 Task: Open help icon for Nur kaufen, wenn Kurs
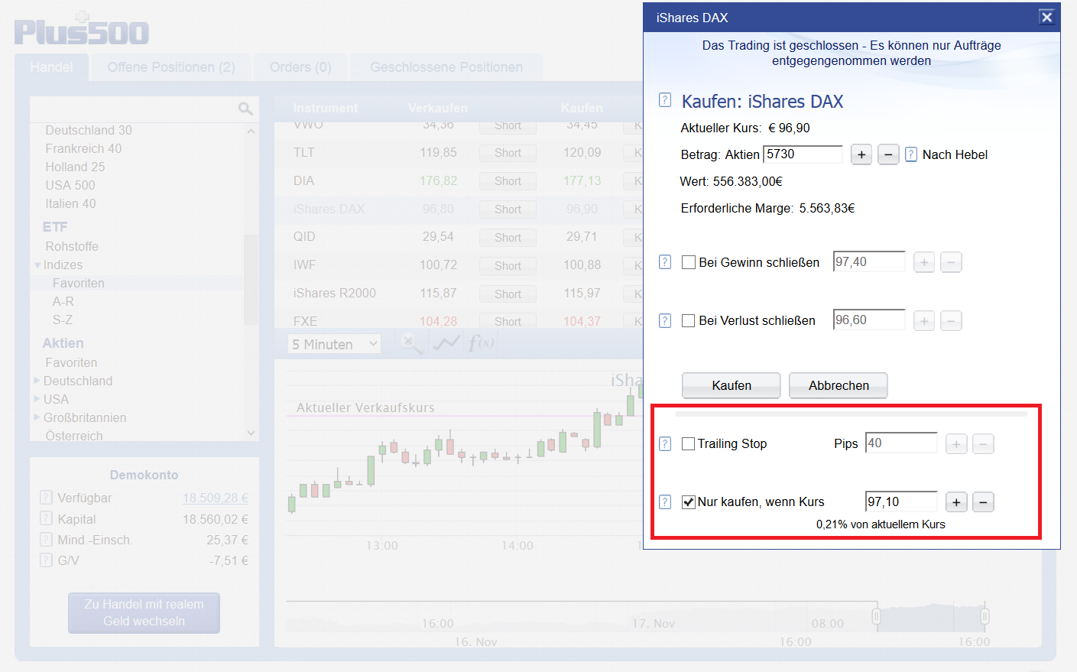(665, 502)
